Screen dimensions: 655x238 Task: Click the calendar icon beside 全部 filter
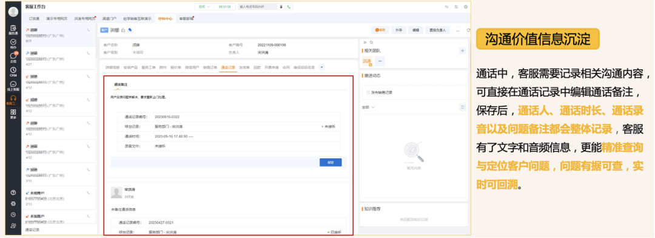(462, 107)
